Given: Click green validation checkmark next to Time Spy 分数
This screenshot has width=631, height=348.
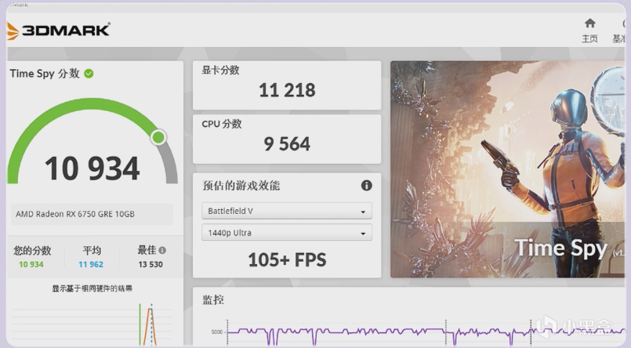Looking at the screenshot, I should (x=89, y=74).
